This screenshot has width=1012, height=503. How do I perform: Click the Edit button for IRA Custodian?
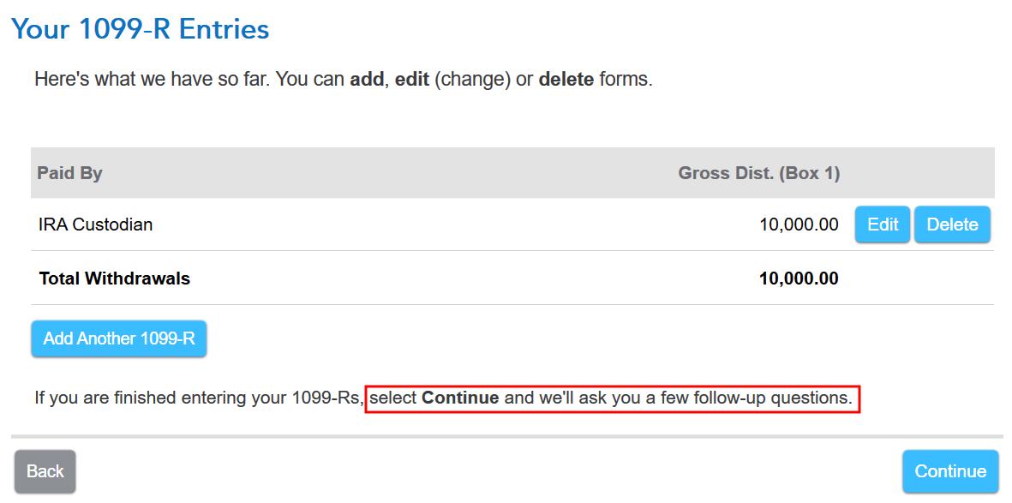(882, 224)
